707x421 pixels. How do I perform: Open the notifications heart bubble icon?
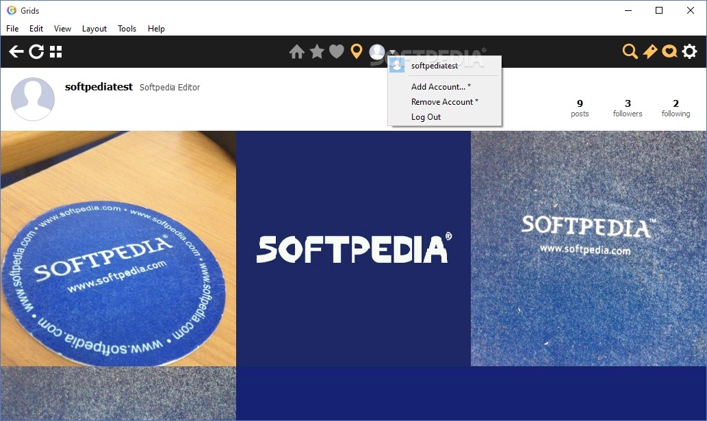coord(669,52)
